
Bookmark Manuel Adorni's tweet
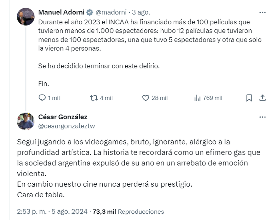(x=249, y=98)
